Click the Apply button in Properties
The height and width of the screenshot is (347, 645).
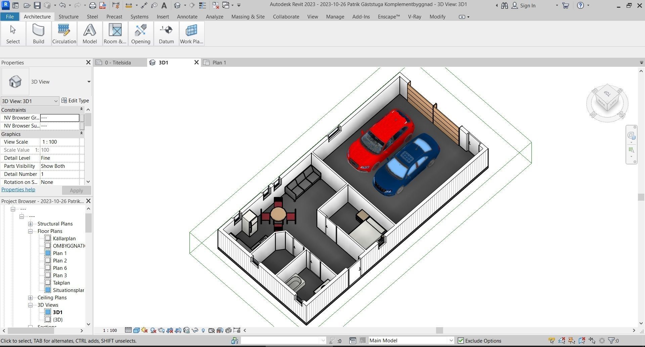(76, 190)
